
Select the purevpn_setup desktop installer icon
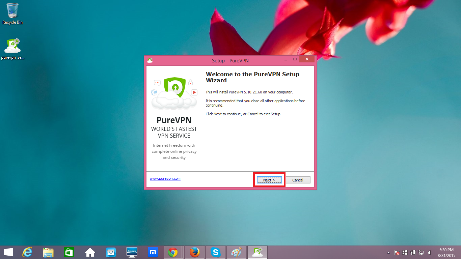12,49
